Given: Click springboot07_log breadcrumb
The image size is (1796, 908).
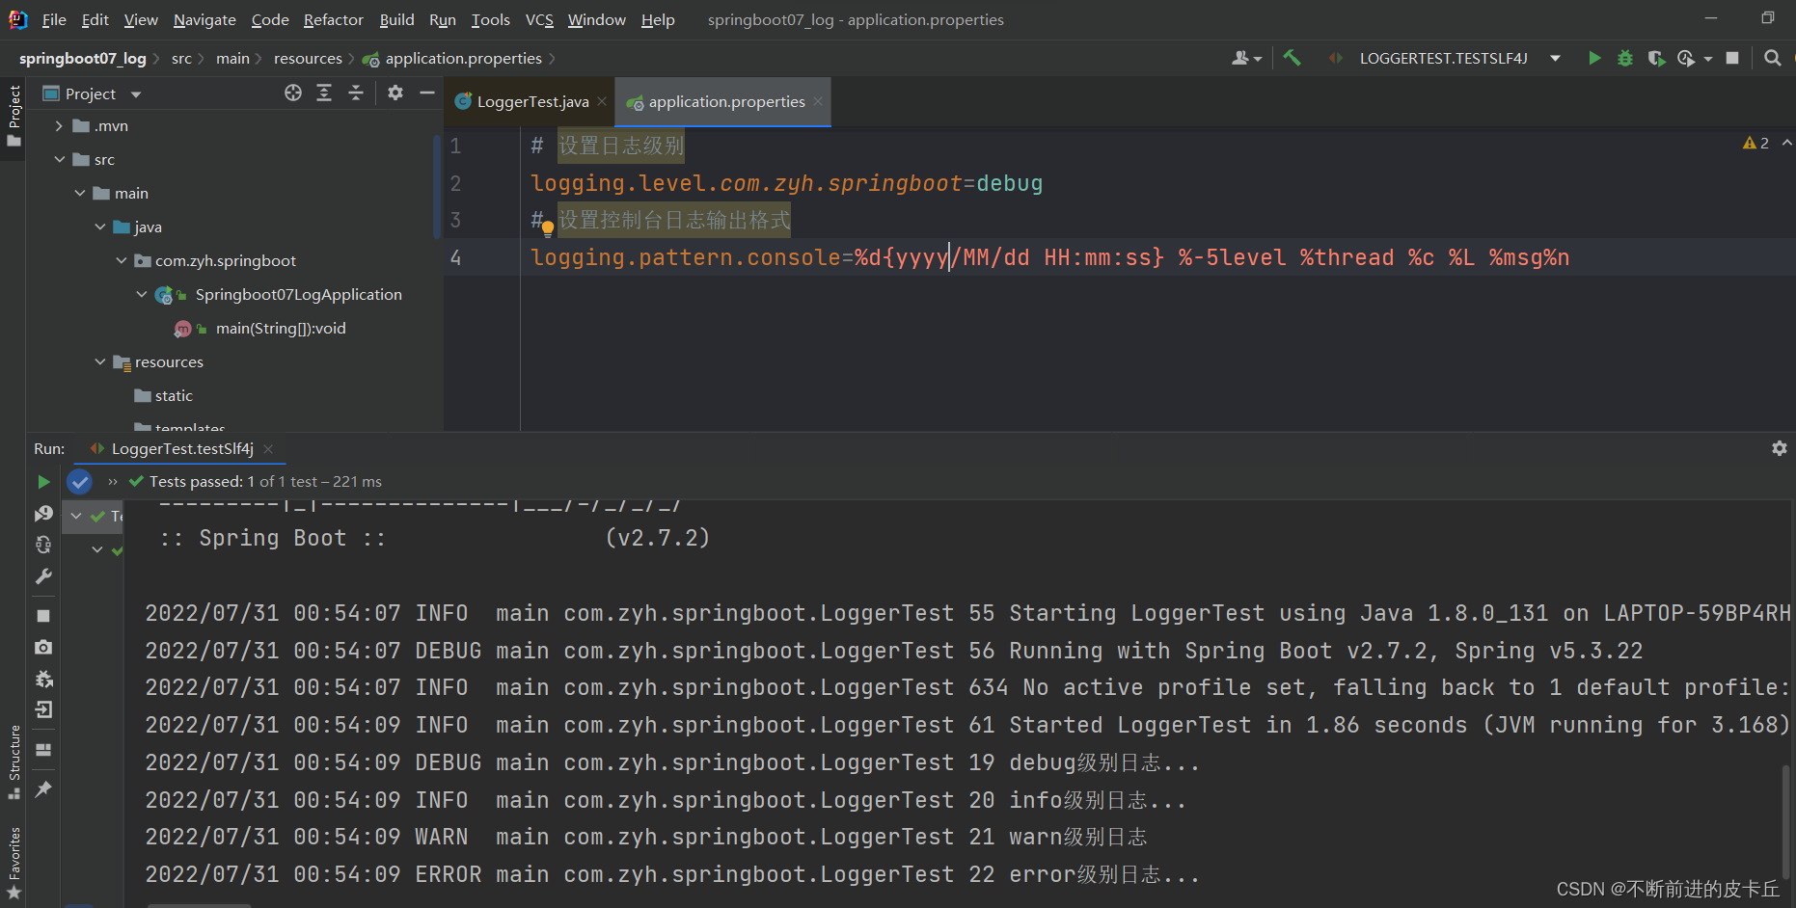Looking at the screenshot, I should (x=83, y=59).
